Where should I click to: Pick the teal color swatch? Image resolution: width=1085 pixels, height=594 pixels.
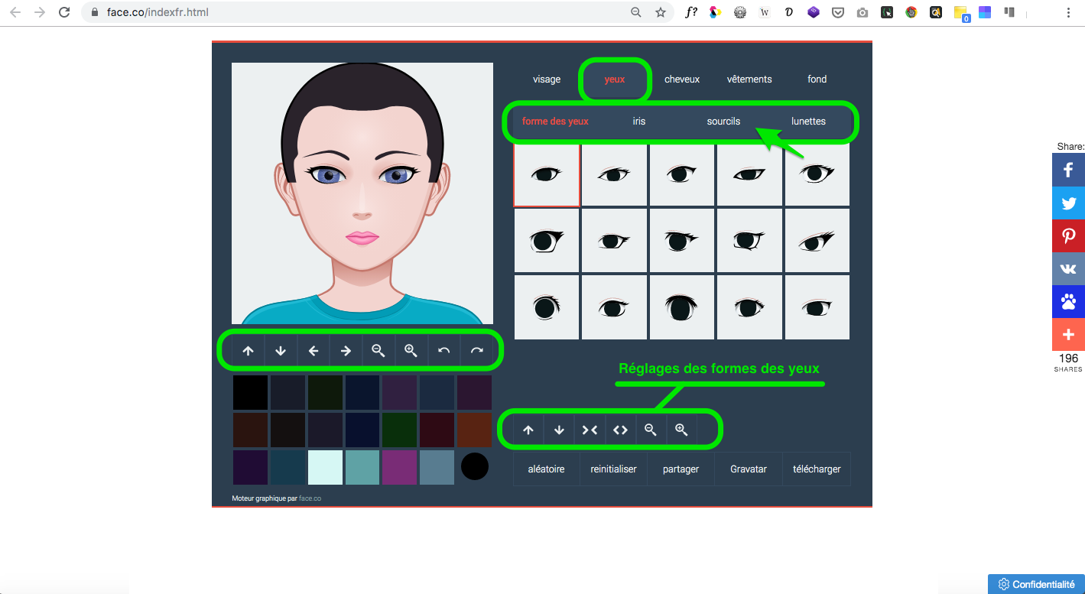point(362,467)
